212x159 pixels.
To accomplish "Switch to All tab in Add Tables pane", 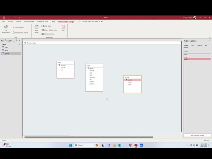I will [206, 45].
